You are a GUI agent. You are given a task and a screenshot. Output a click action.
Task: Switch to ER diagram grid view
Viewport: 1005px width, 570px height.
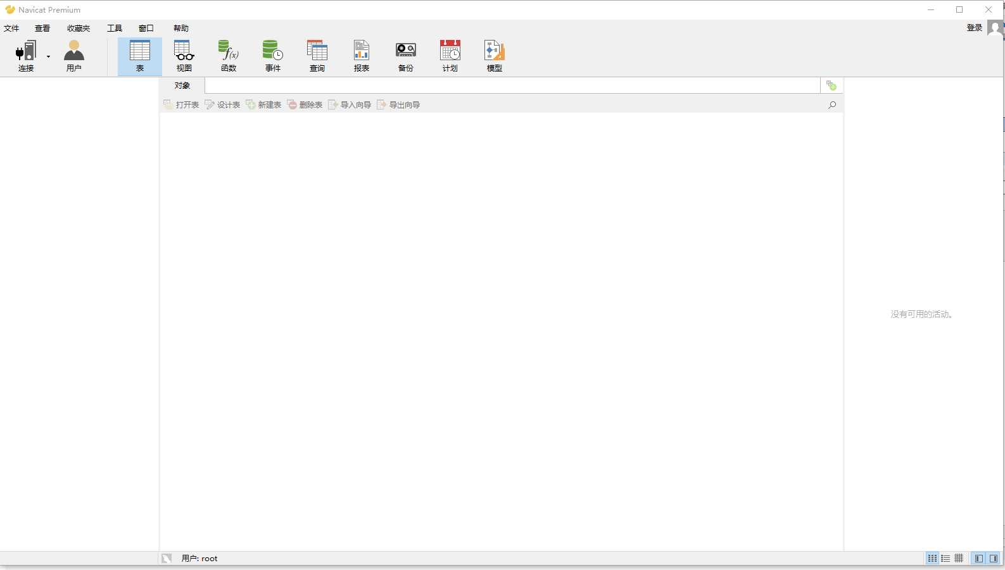point(959,558)
